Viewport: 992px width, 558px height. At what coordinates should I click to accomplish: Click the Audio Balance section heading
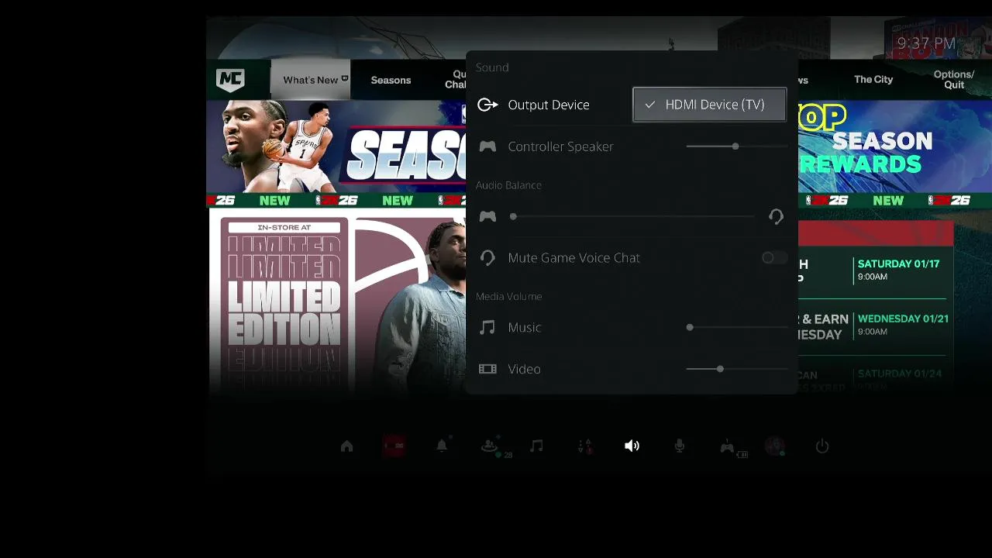[508, 185]
